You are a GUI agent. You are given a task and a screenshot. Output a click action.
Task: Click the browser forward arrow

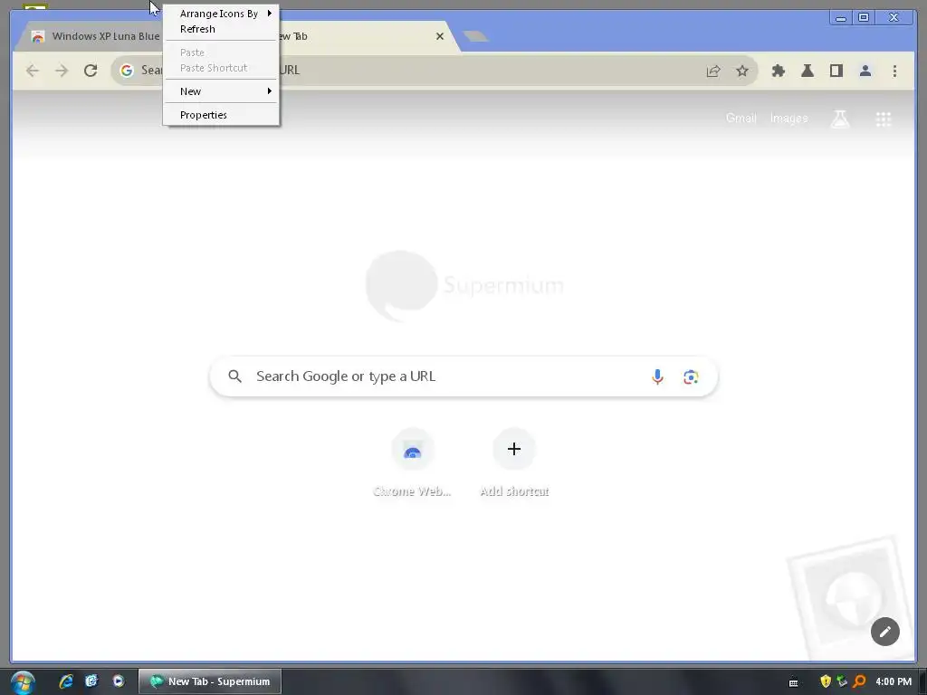[x=62, y=71]
